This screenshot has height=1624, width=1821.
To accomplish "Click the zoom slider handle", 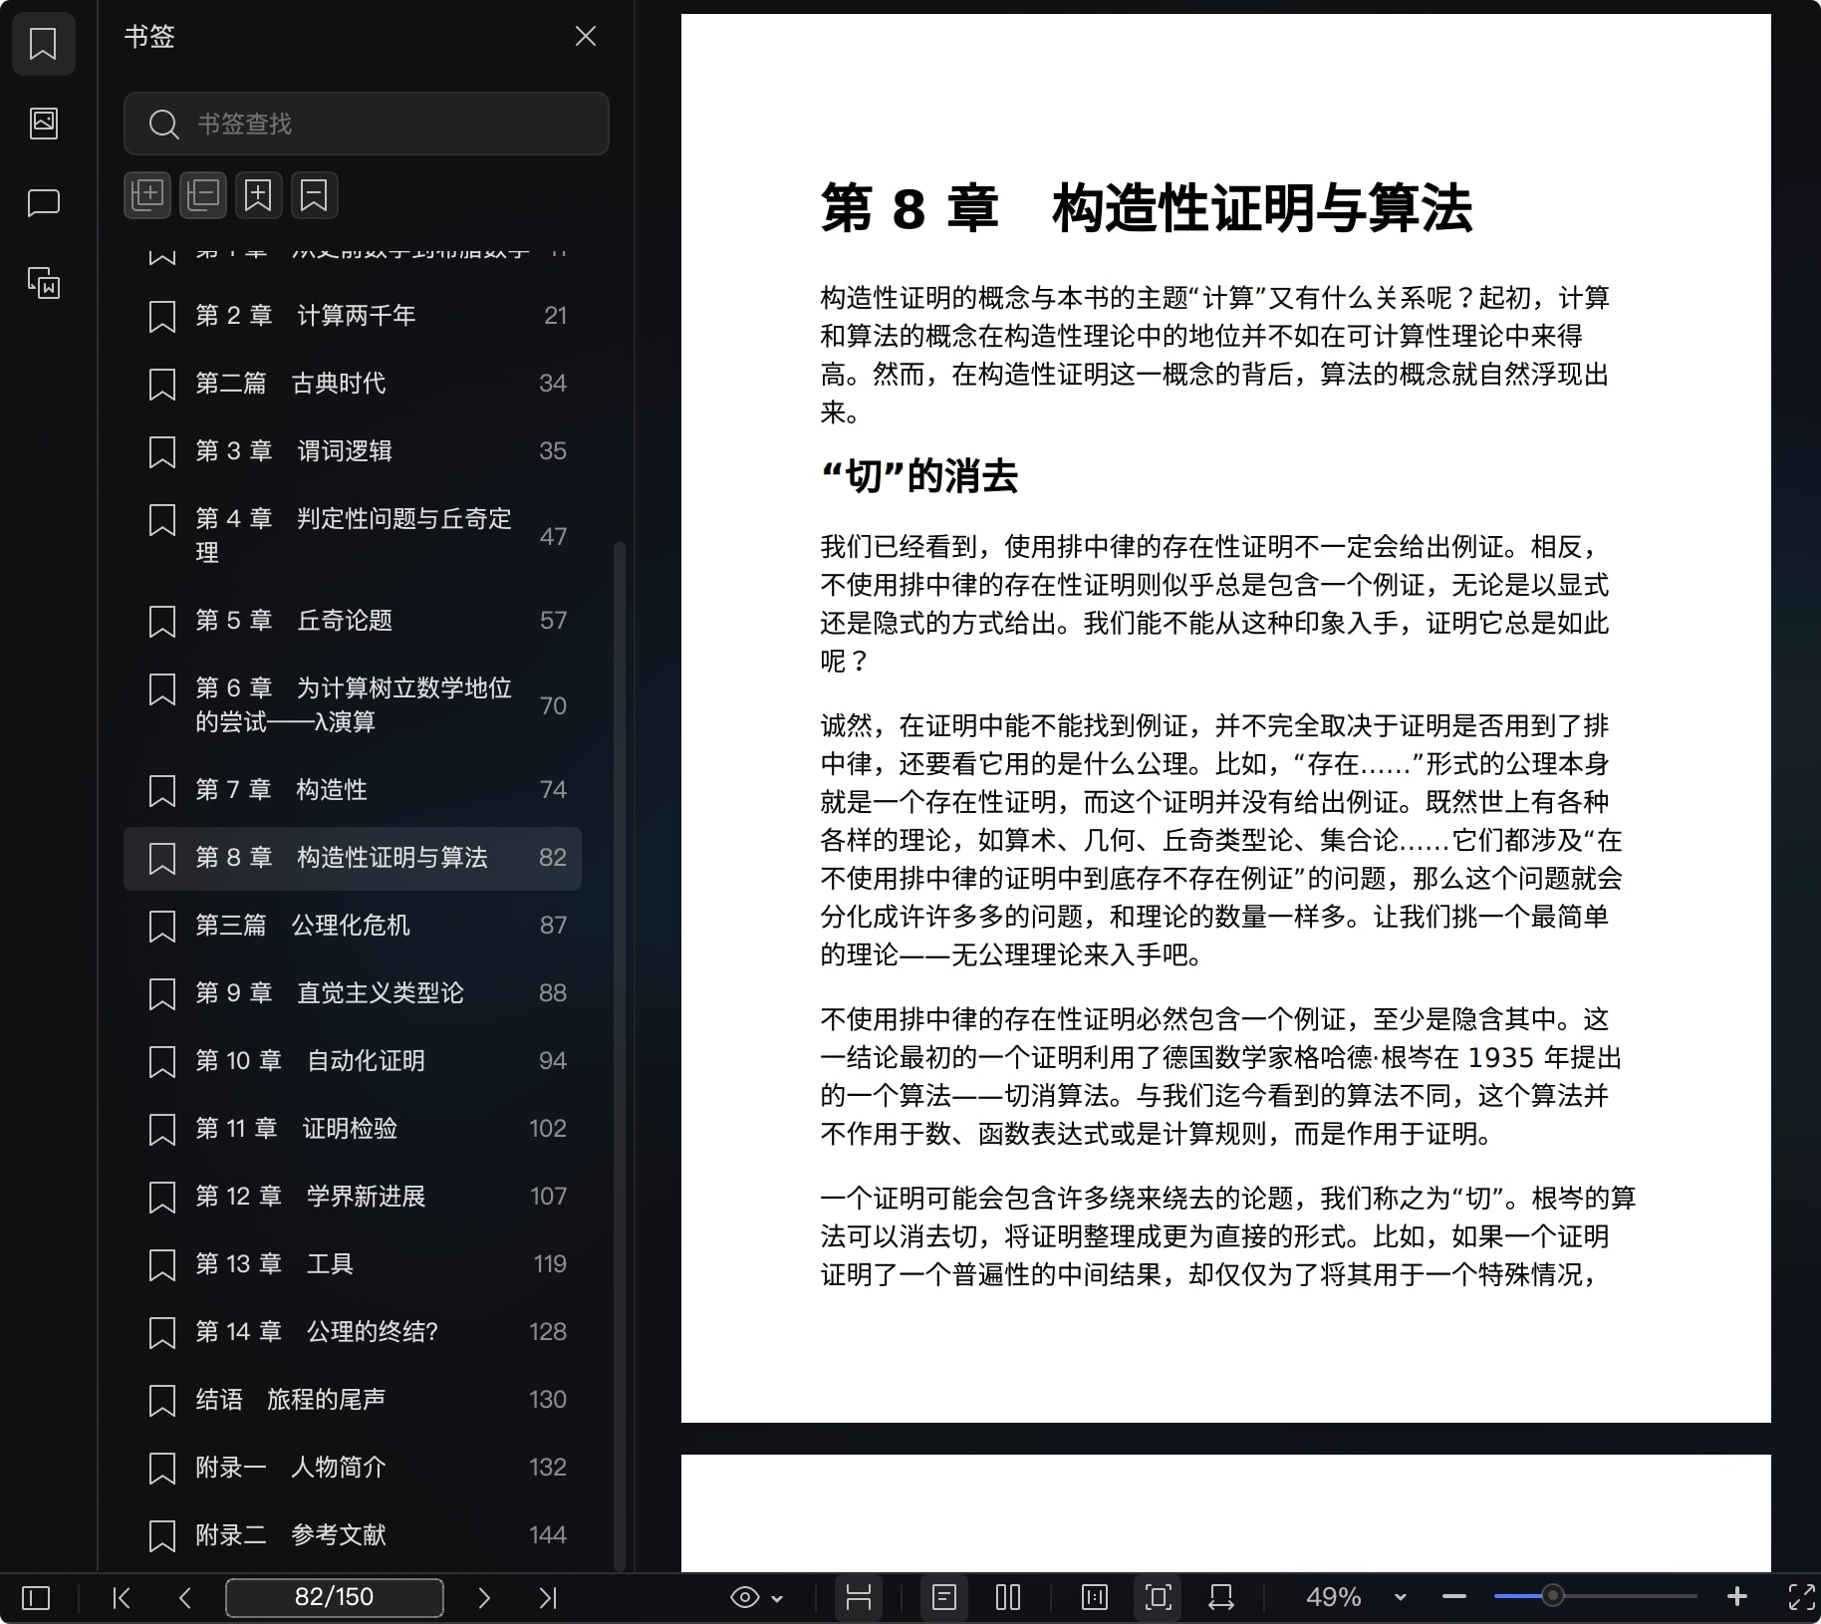I will 1552,1596.
